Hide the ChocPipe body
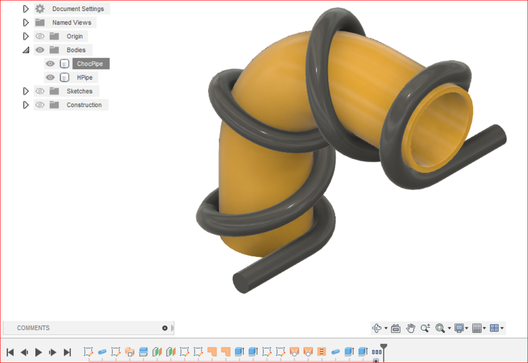The width and height of the screenshot is (528, 363). [x=50, y=64]
